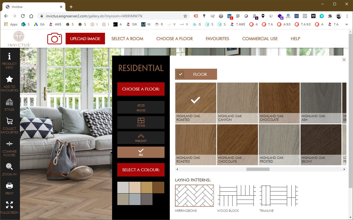Click the Add to Favourites star

pyautogui.click(x=9, y=83)
